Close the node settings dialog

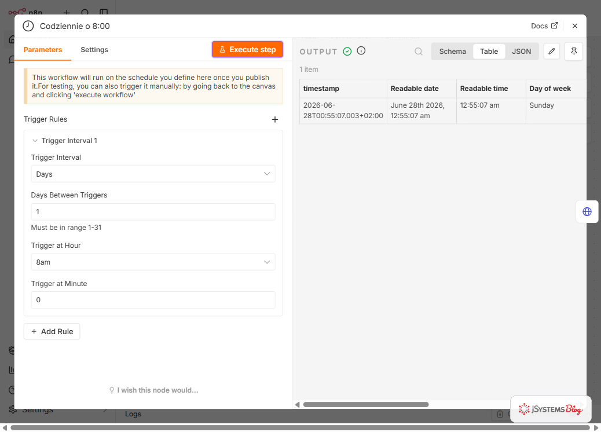pyautogui.click(x=574, y=25)
